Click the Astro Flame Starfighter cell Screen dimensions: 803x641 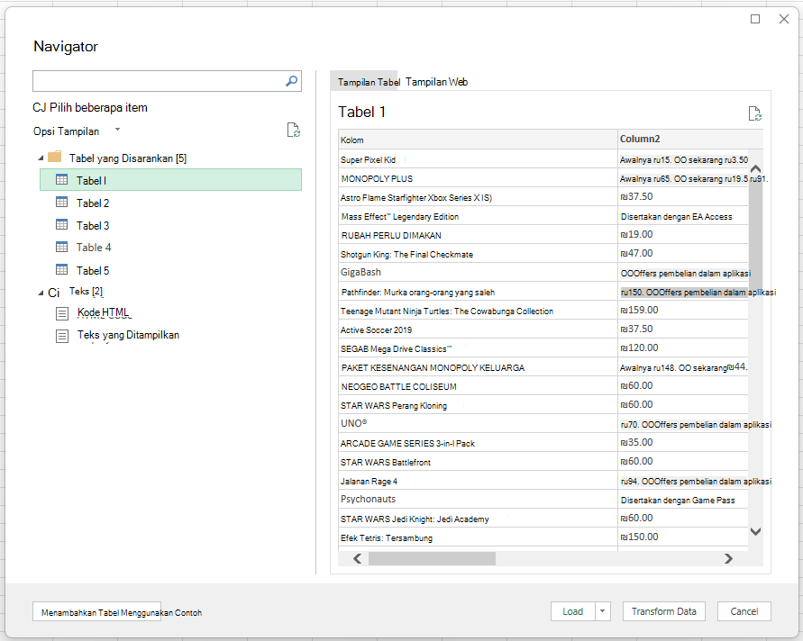click(x=478, y=197)
